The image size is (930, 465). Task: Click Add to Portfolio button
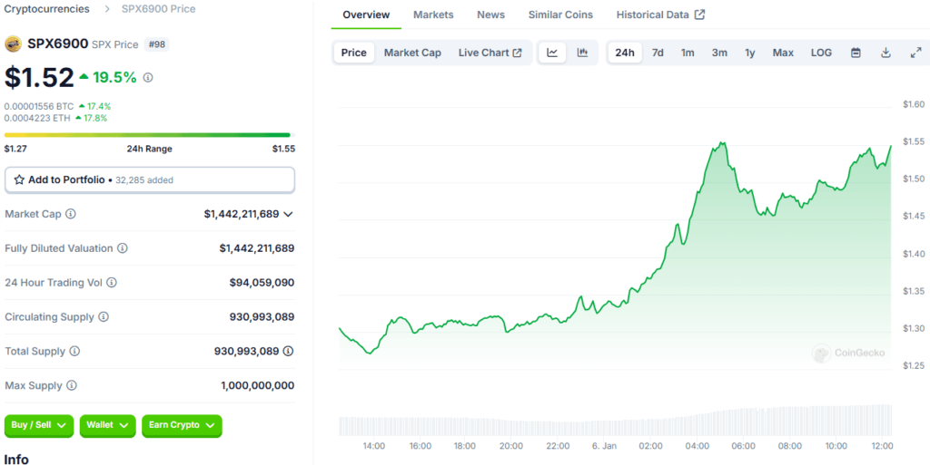point(150,179)
